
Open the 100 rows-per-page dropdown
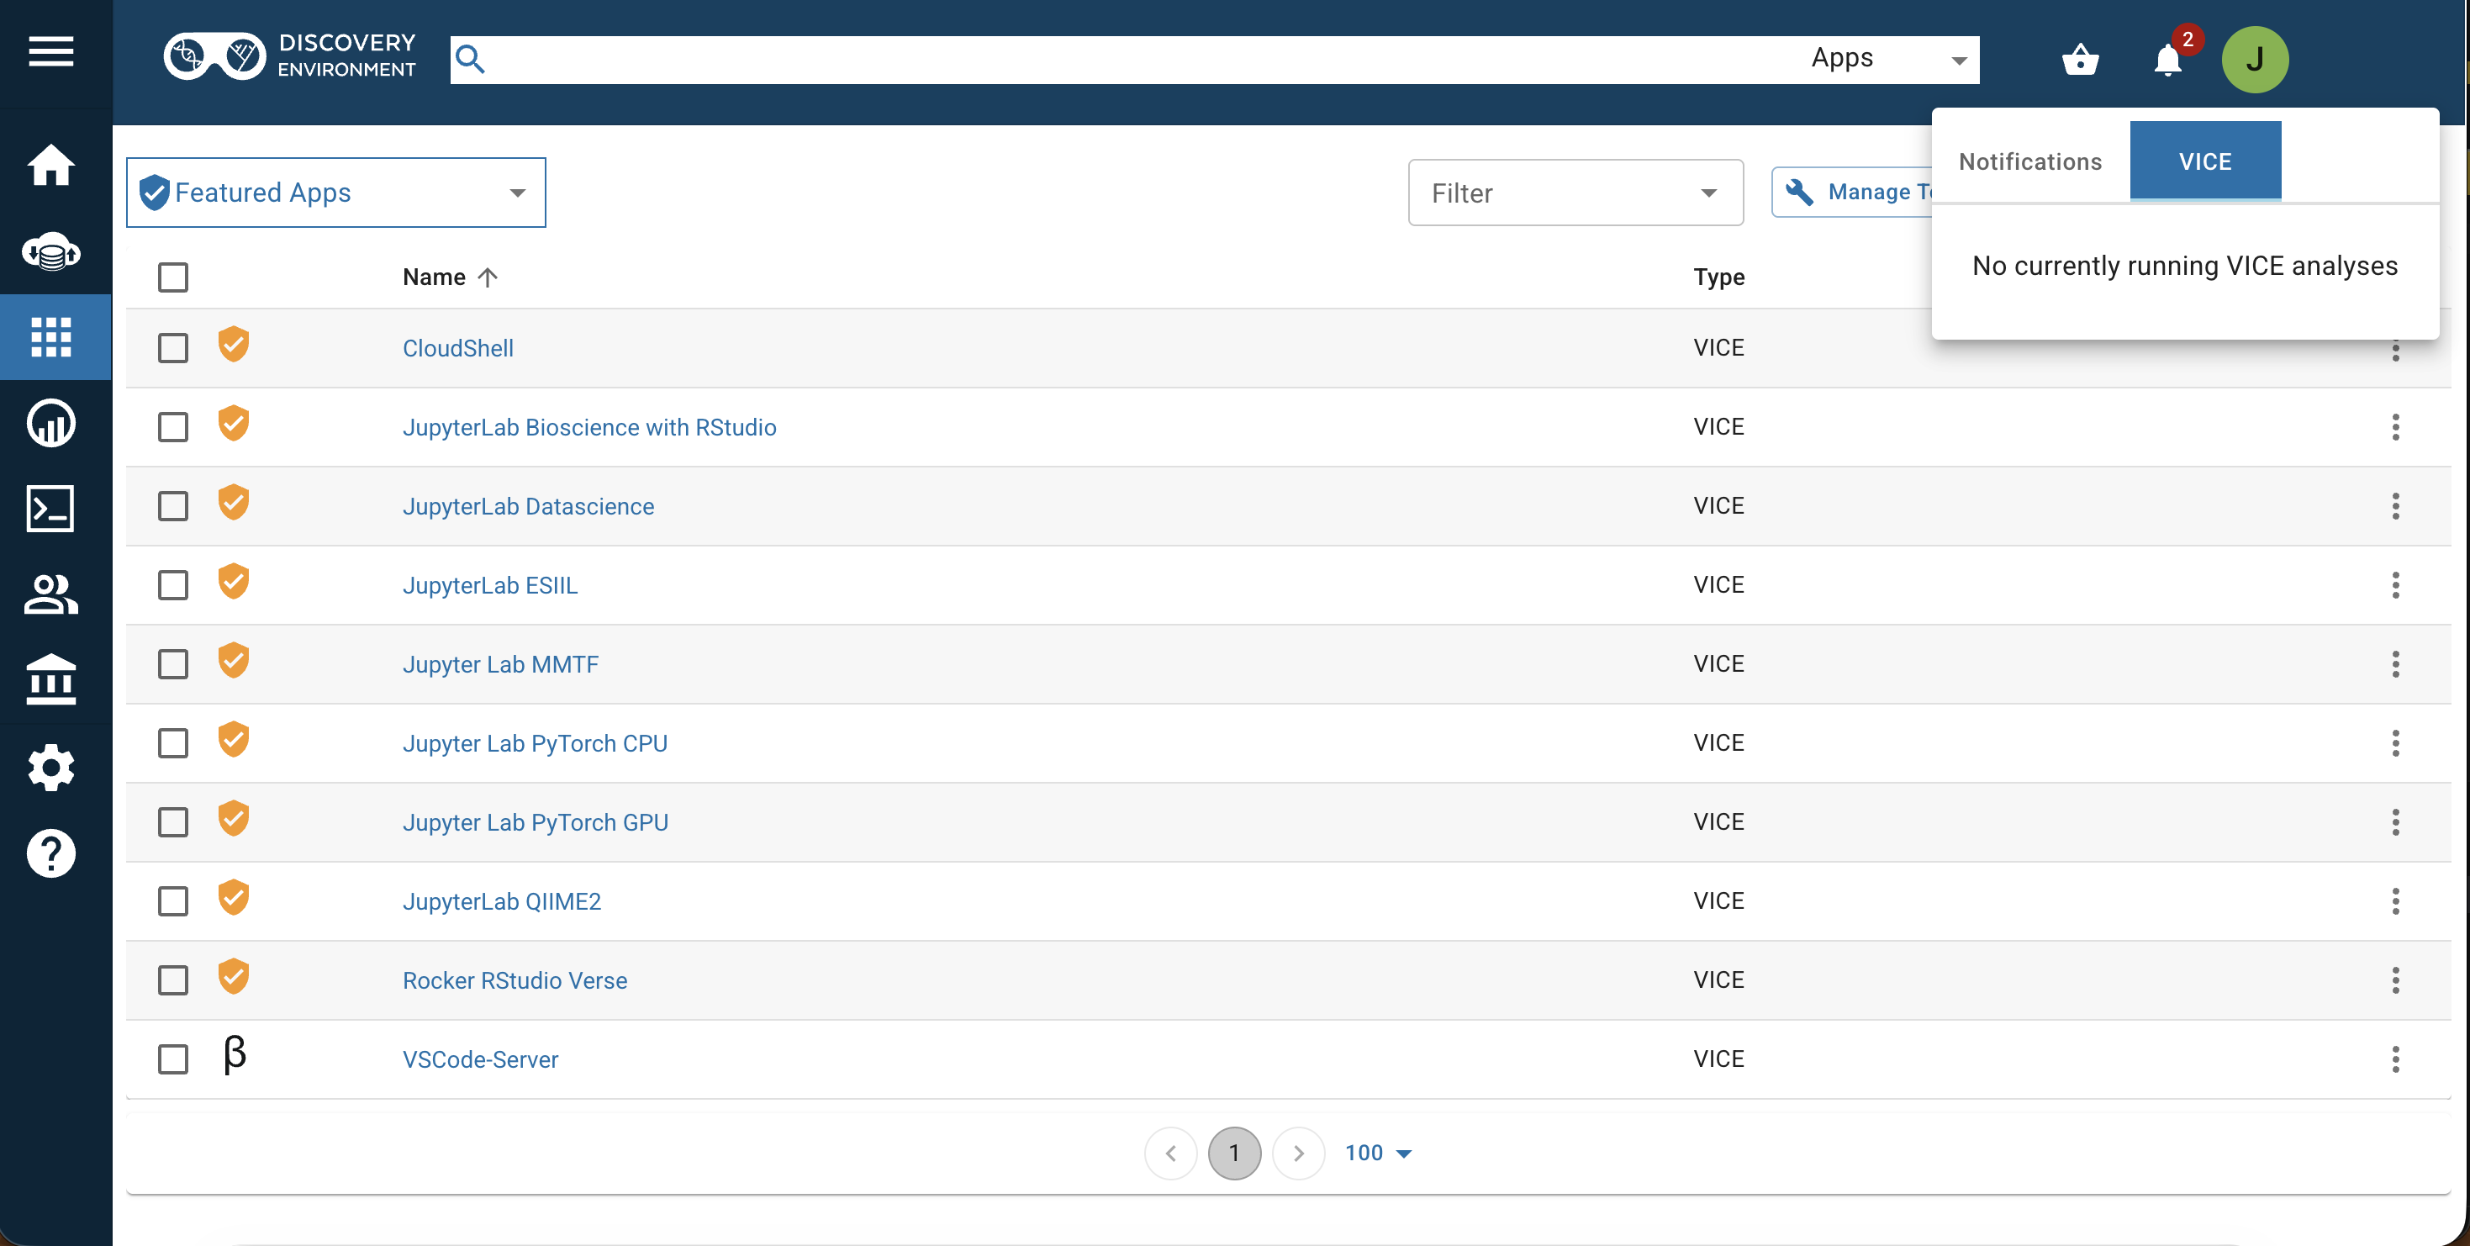point(1378,1153)
